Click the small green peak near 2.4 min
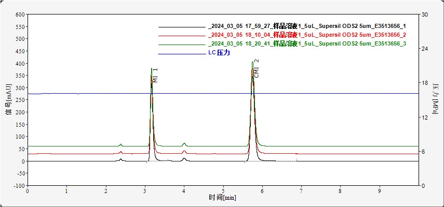 coord(121,144)
